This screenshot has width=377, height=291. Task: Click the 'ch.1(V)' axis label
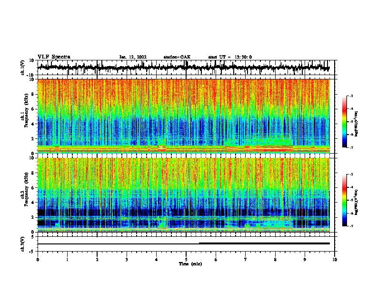(x=23, y=68)
